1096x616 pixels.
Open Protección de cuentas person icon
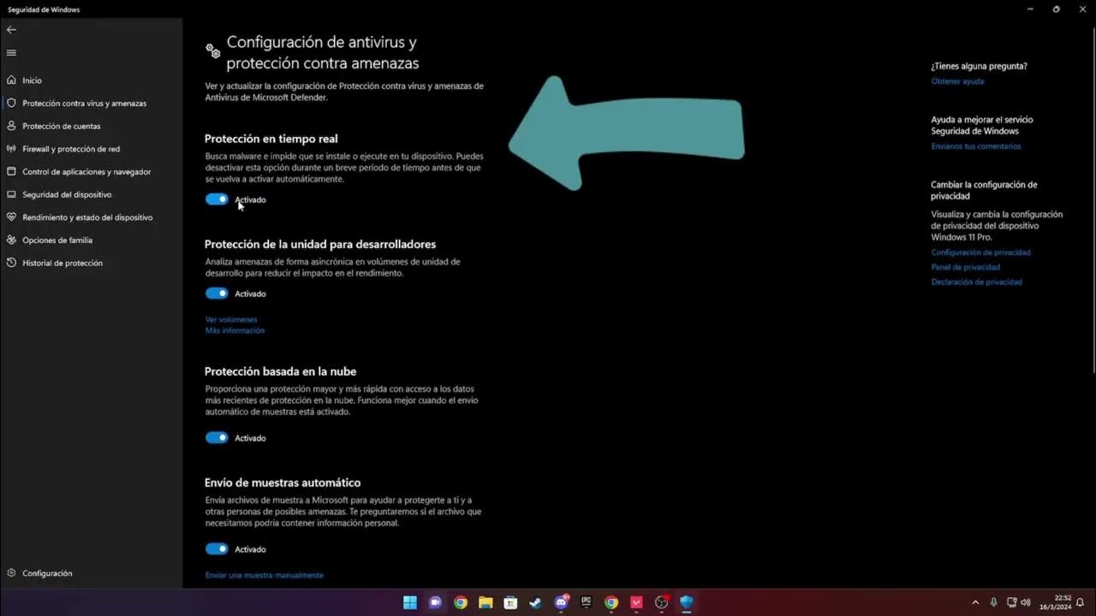point(11,126)
